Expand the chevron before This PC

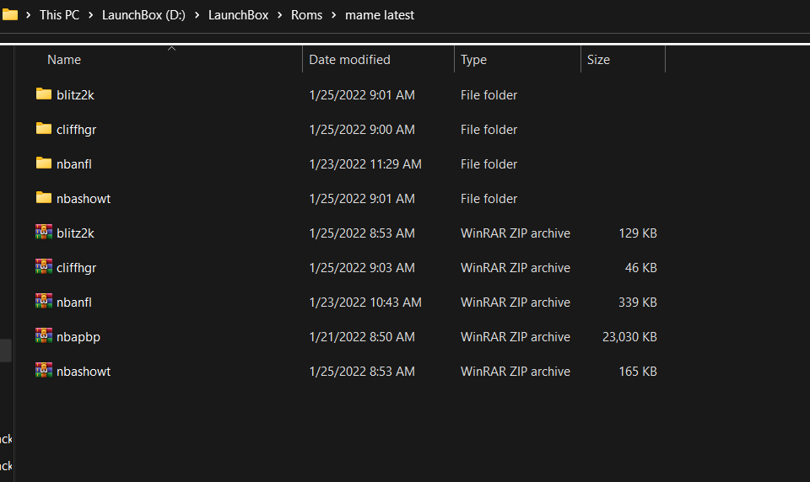point(29,15)
